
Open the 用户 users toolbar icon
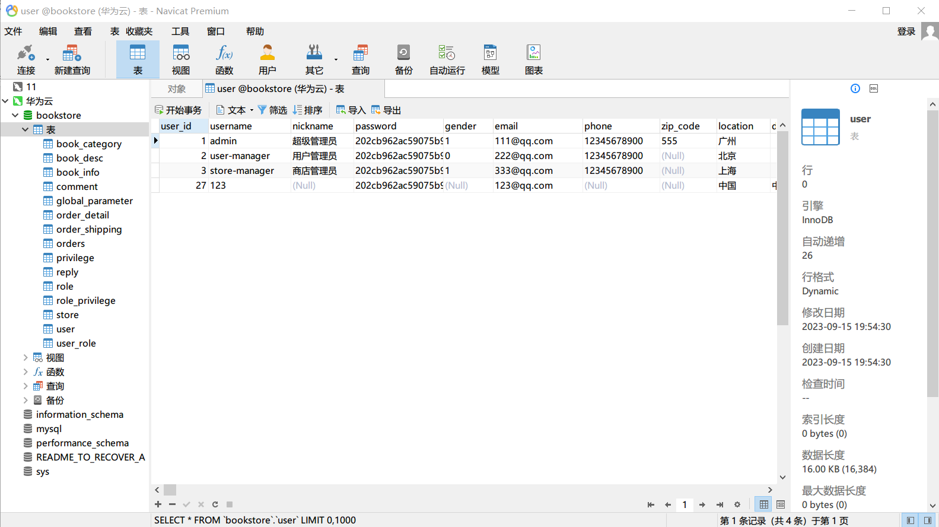[268, 59]
